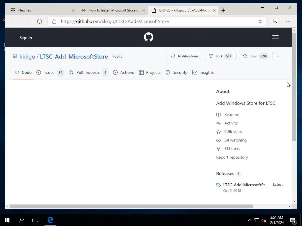302x226 pixels.
Task: Open the browser Settings and more ellipsis
Action: (x=288, y=21)
